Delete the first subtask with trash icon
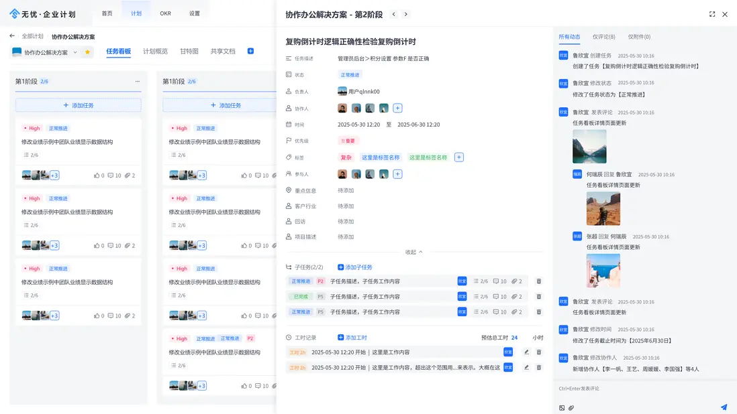The image size is (737, 414). coord(538,281)
